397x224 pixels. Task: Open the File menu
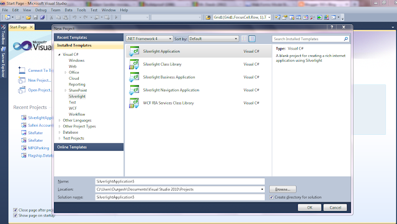(x=5, y=10)
